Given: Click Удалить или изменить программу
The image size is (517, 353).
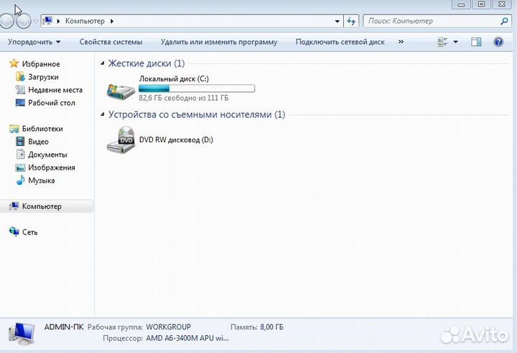Looking at the screenshot, I should coord(218,42).
